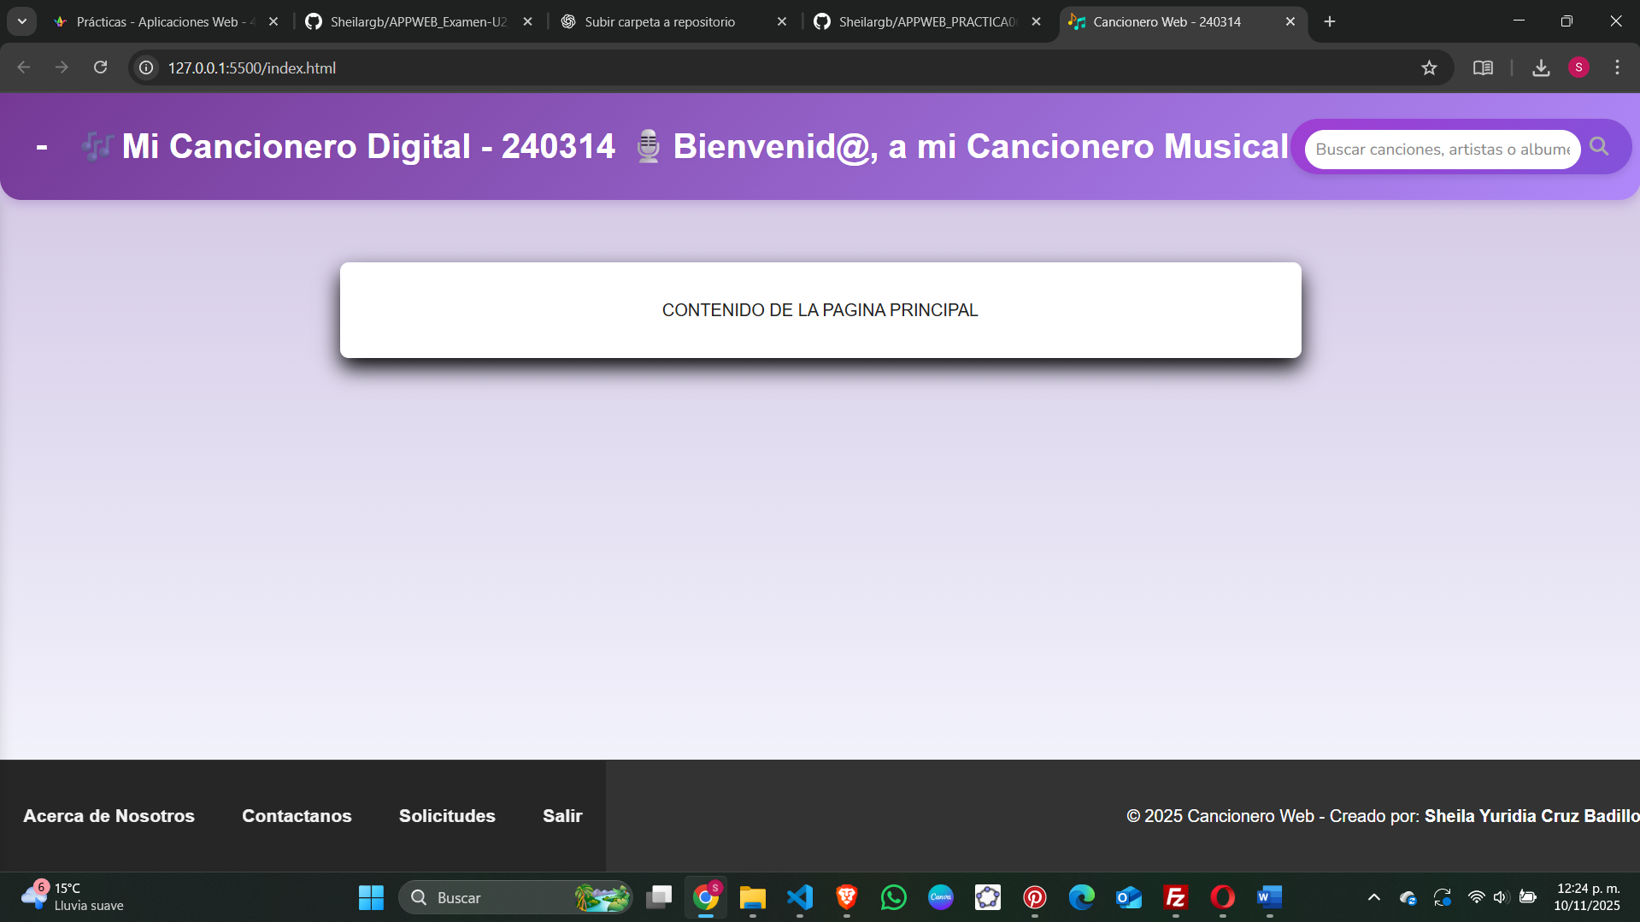
Task: Launch FileZilla from the taskbar
Action: pos(1176,897)
